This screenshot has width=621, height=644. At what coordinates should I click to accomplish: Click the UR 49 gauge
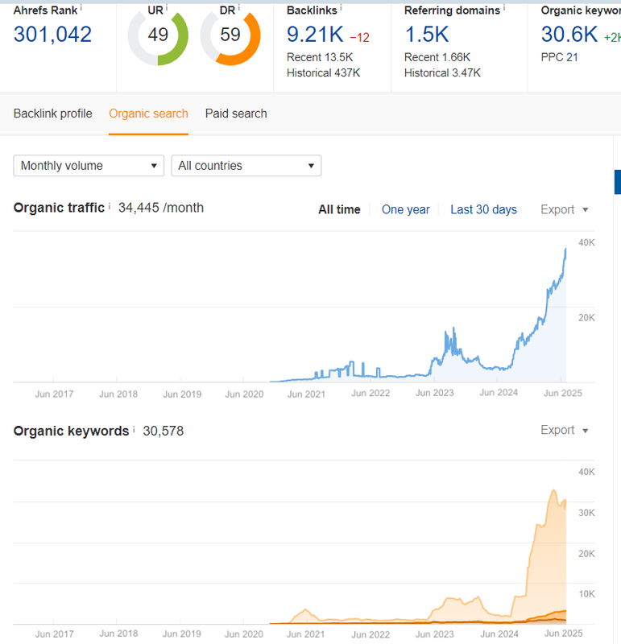(158, 35)
